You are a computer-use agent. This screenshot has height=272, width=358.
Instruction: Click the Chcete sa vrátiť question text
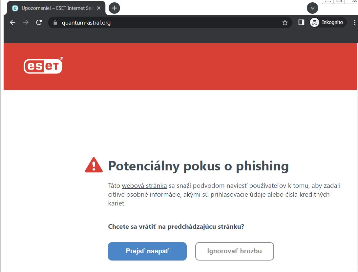click(176, 226)
